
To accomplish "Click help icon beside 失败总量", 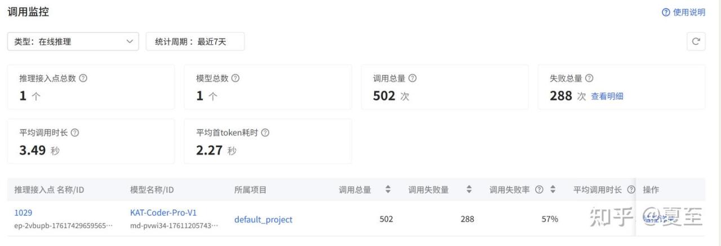I will (x=589, y=78).
